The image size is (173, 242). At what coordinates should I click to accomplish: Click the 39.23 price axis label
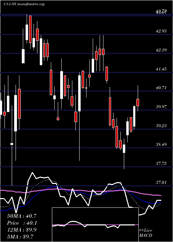tap(161, 125)
